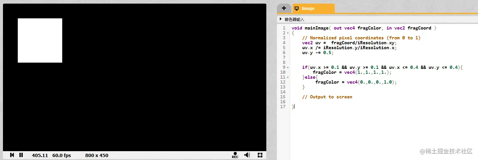Switch preview to fullscreen mode
Image resolution: width=478 pixels, height=160 pixels.
[260, 155]
